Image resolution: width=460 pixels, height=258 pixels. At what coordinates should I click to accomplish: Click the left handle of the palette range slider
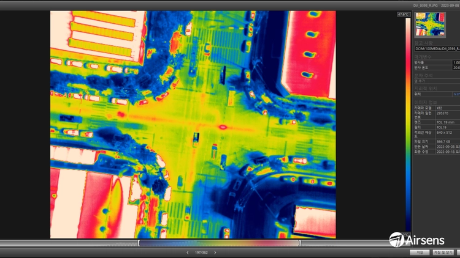[x=139, y=243]
